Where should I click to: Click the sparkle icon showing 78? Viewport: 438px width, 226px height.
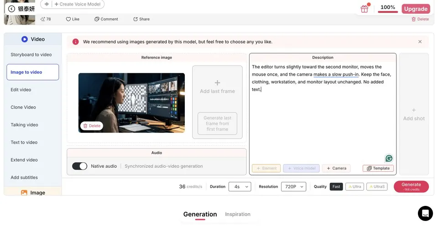(x=42, y=19)
